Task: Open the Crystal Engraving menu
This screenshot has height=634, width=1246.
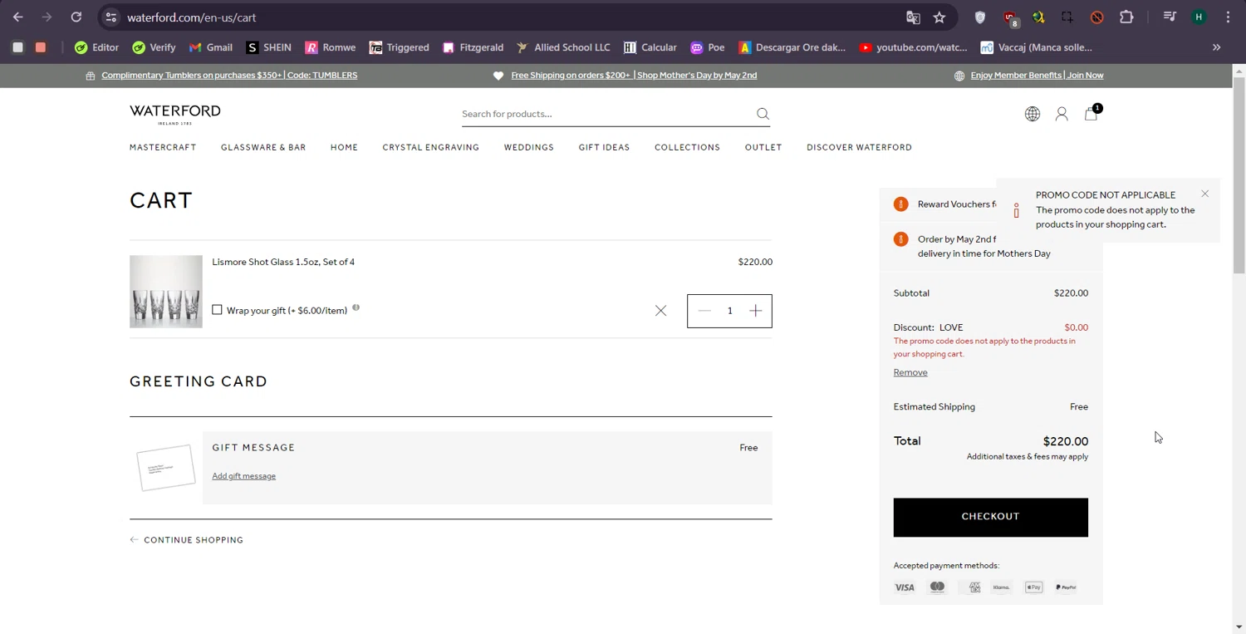Action: [x=430, y=147]
